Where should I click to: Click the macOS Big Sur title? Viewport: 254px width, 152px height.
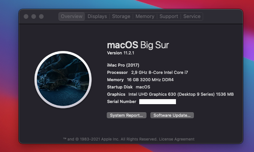pos(138,45)
